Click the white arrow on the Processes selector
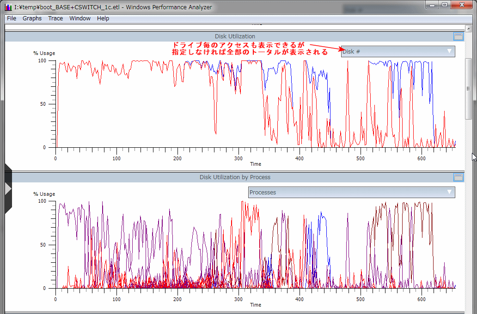This screenshot has height=314, width=477. pyautogui.click(x=449, y=192)
